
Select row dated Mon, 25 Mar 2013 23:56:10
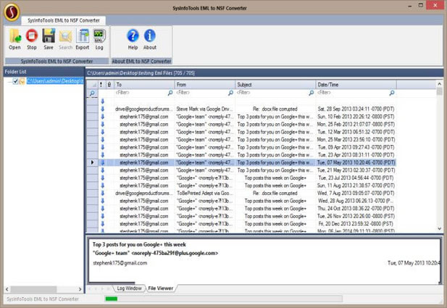[x=241, y=139]
